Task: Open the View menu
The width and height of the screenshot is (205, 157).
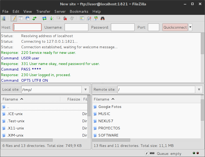Action: pos(28,11)
